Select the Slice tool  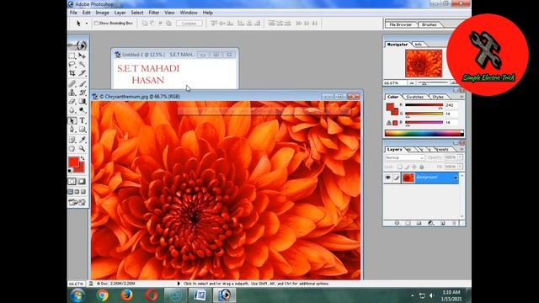[x=82, y=73]
